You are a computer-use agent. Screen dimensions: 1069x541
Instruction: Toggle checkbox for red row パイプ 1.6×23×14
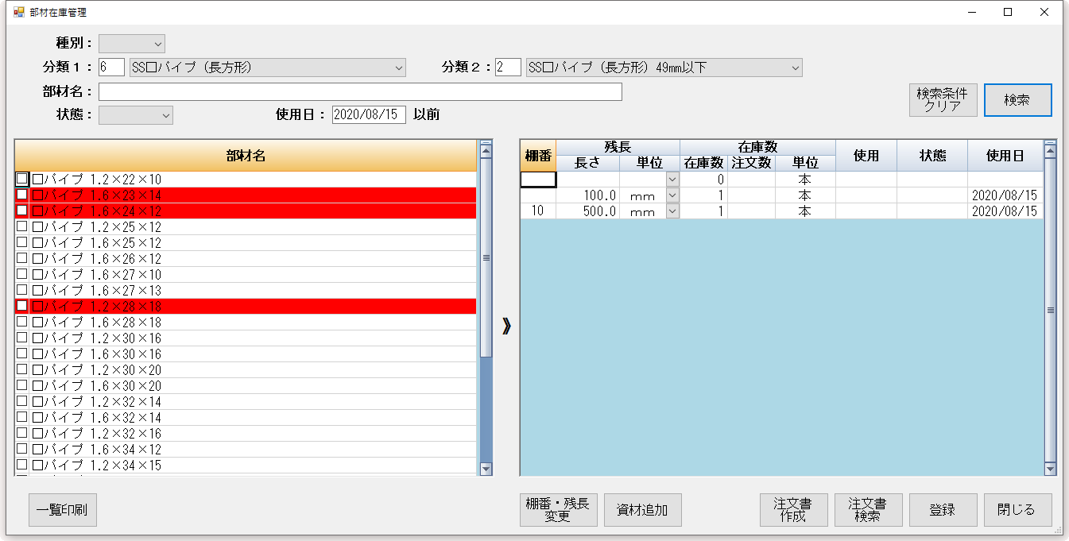[22, 195]
